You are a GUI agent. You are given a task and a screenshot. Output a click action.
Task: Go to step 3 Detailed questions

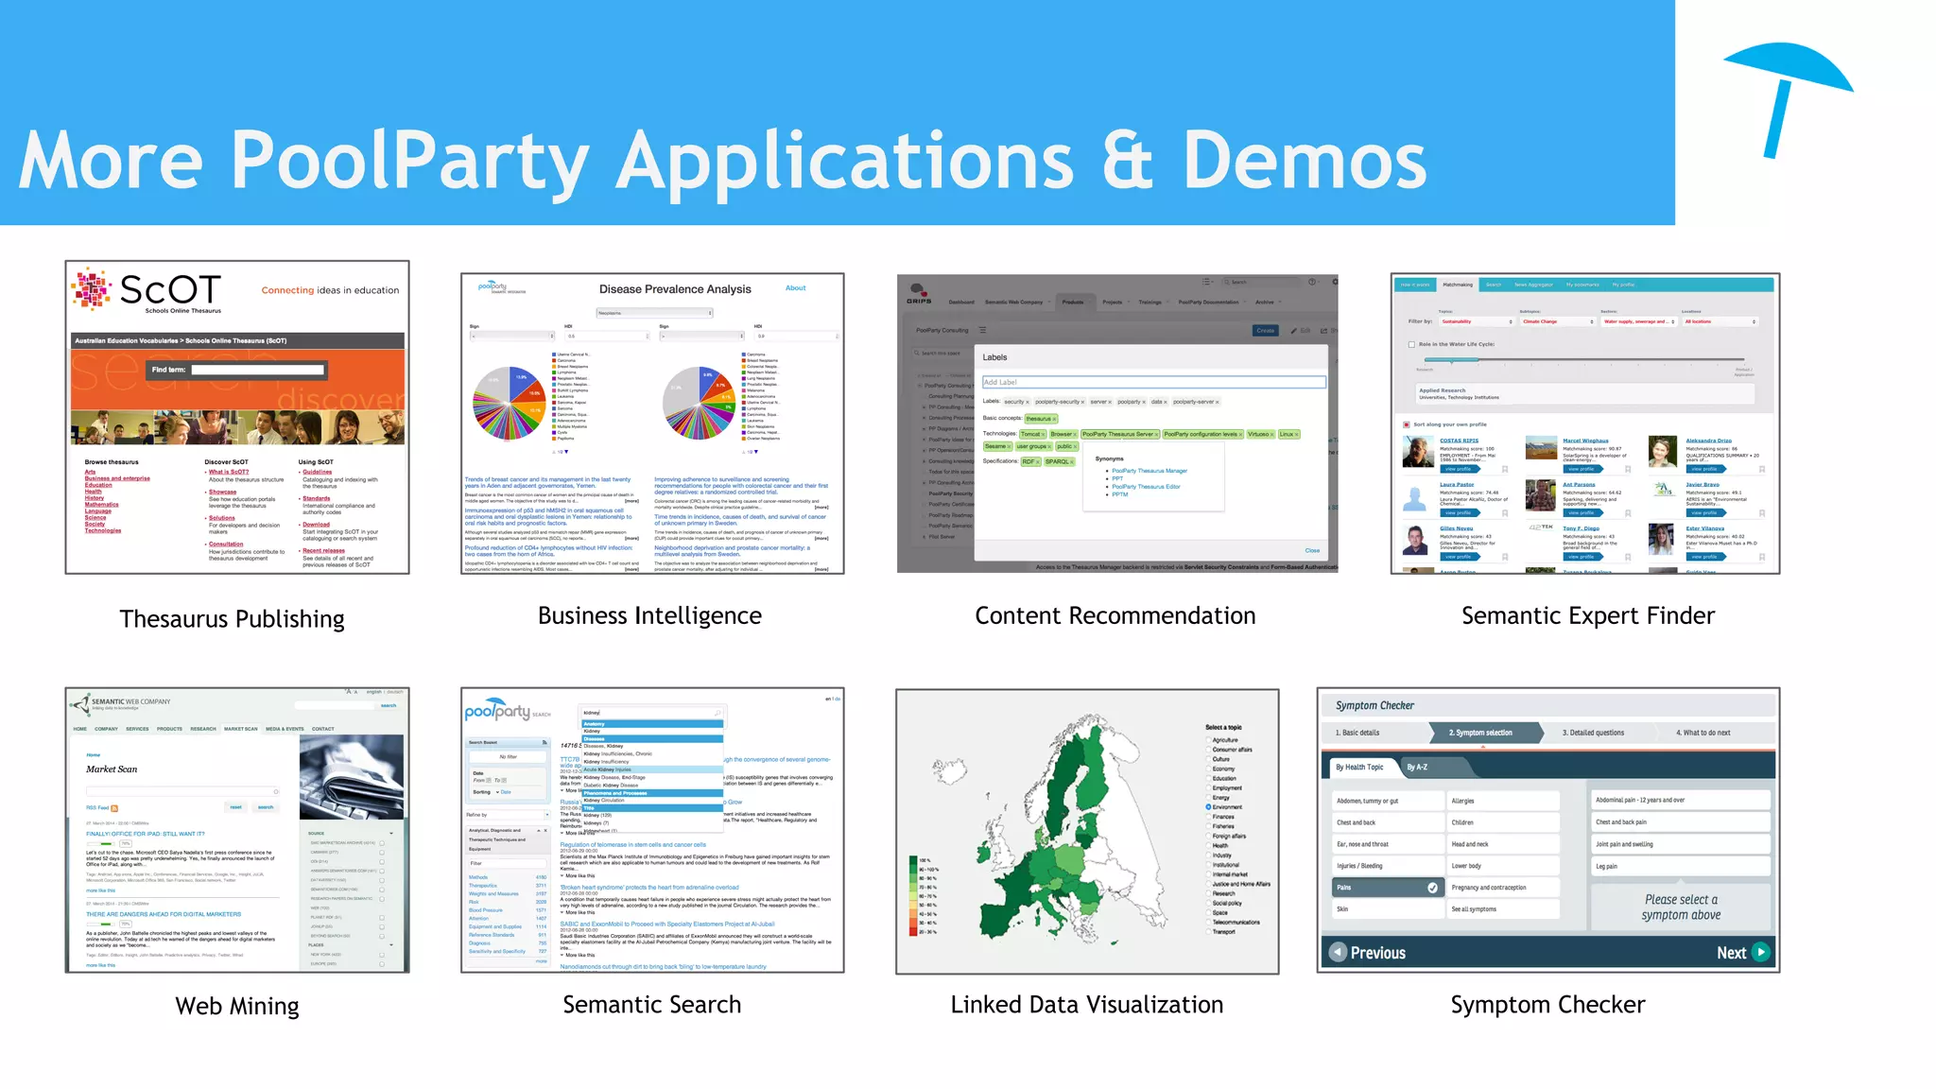coord(1599,733)
